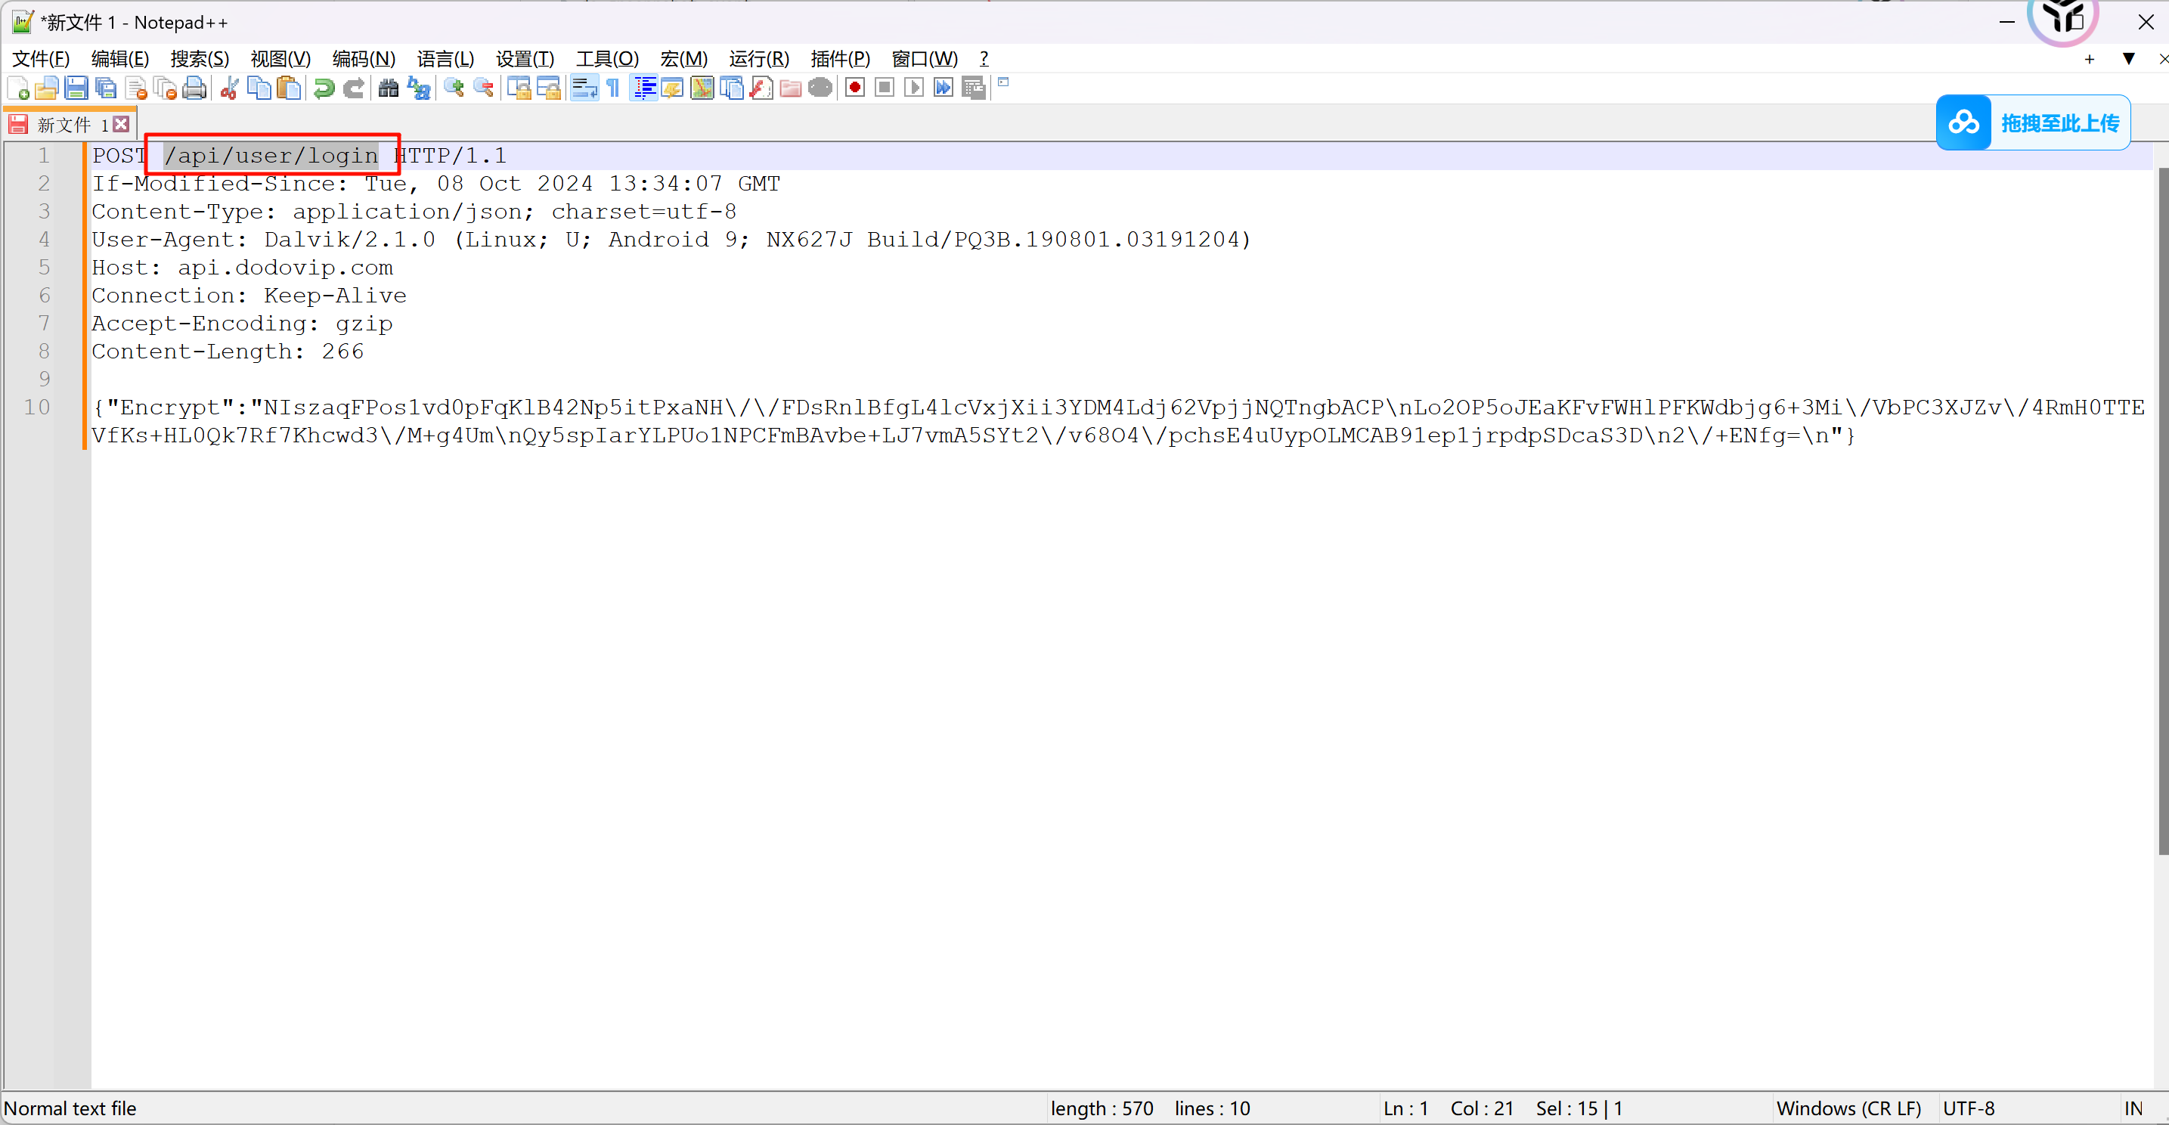Open the UTF-8 encoding status selector

pyautogui.click(x=1969, y=1108)
